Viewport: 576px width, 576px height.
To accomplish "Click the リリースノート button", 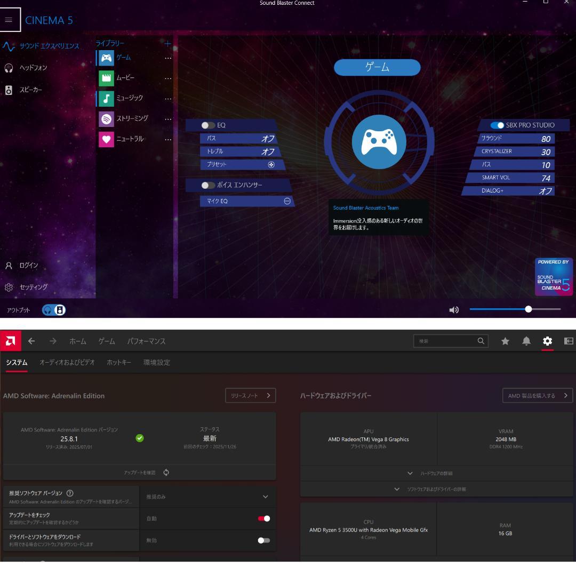I will click(250, 396).
